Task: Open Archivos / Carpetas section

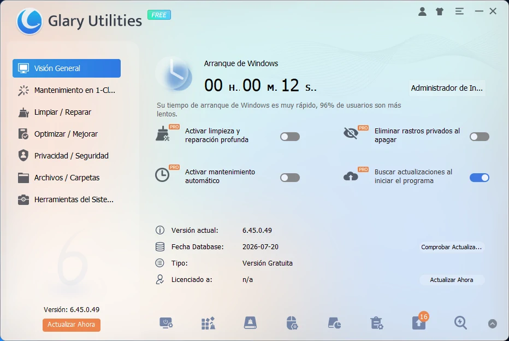Action: point(67,178)
